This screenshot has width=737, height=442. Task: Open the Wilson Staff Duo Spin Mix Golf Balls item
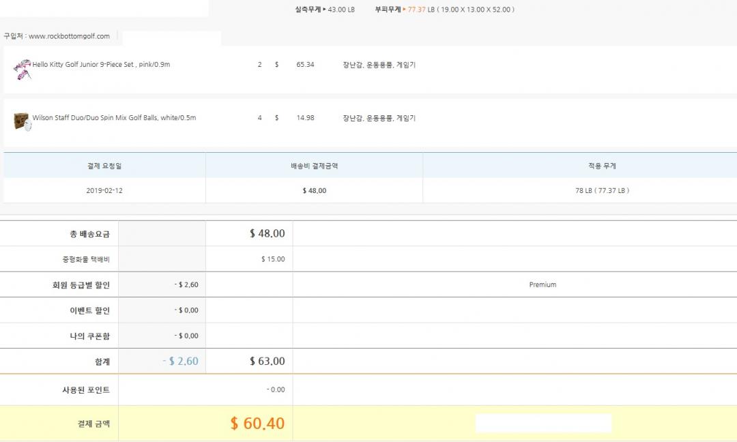[x=114, y=118]
